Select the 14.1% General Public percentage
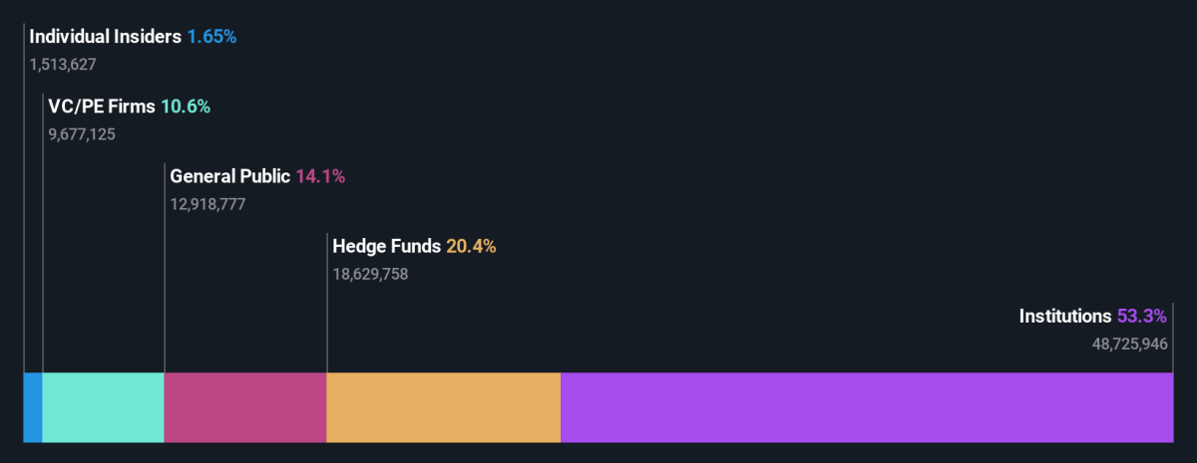The height and width of the screenshot is (463, 1197). point(320,176)
